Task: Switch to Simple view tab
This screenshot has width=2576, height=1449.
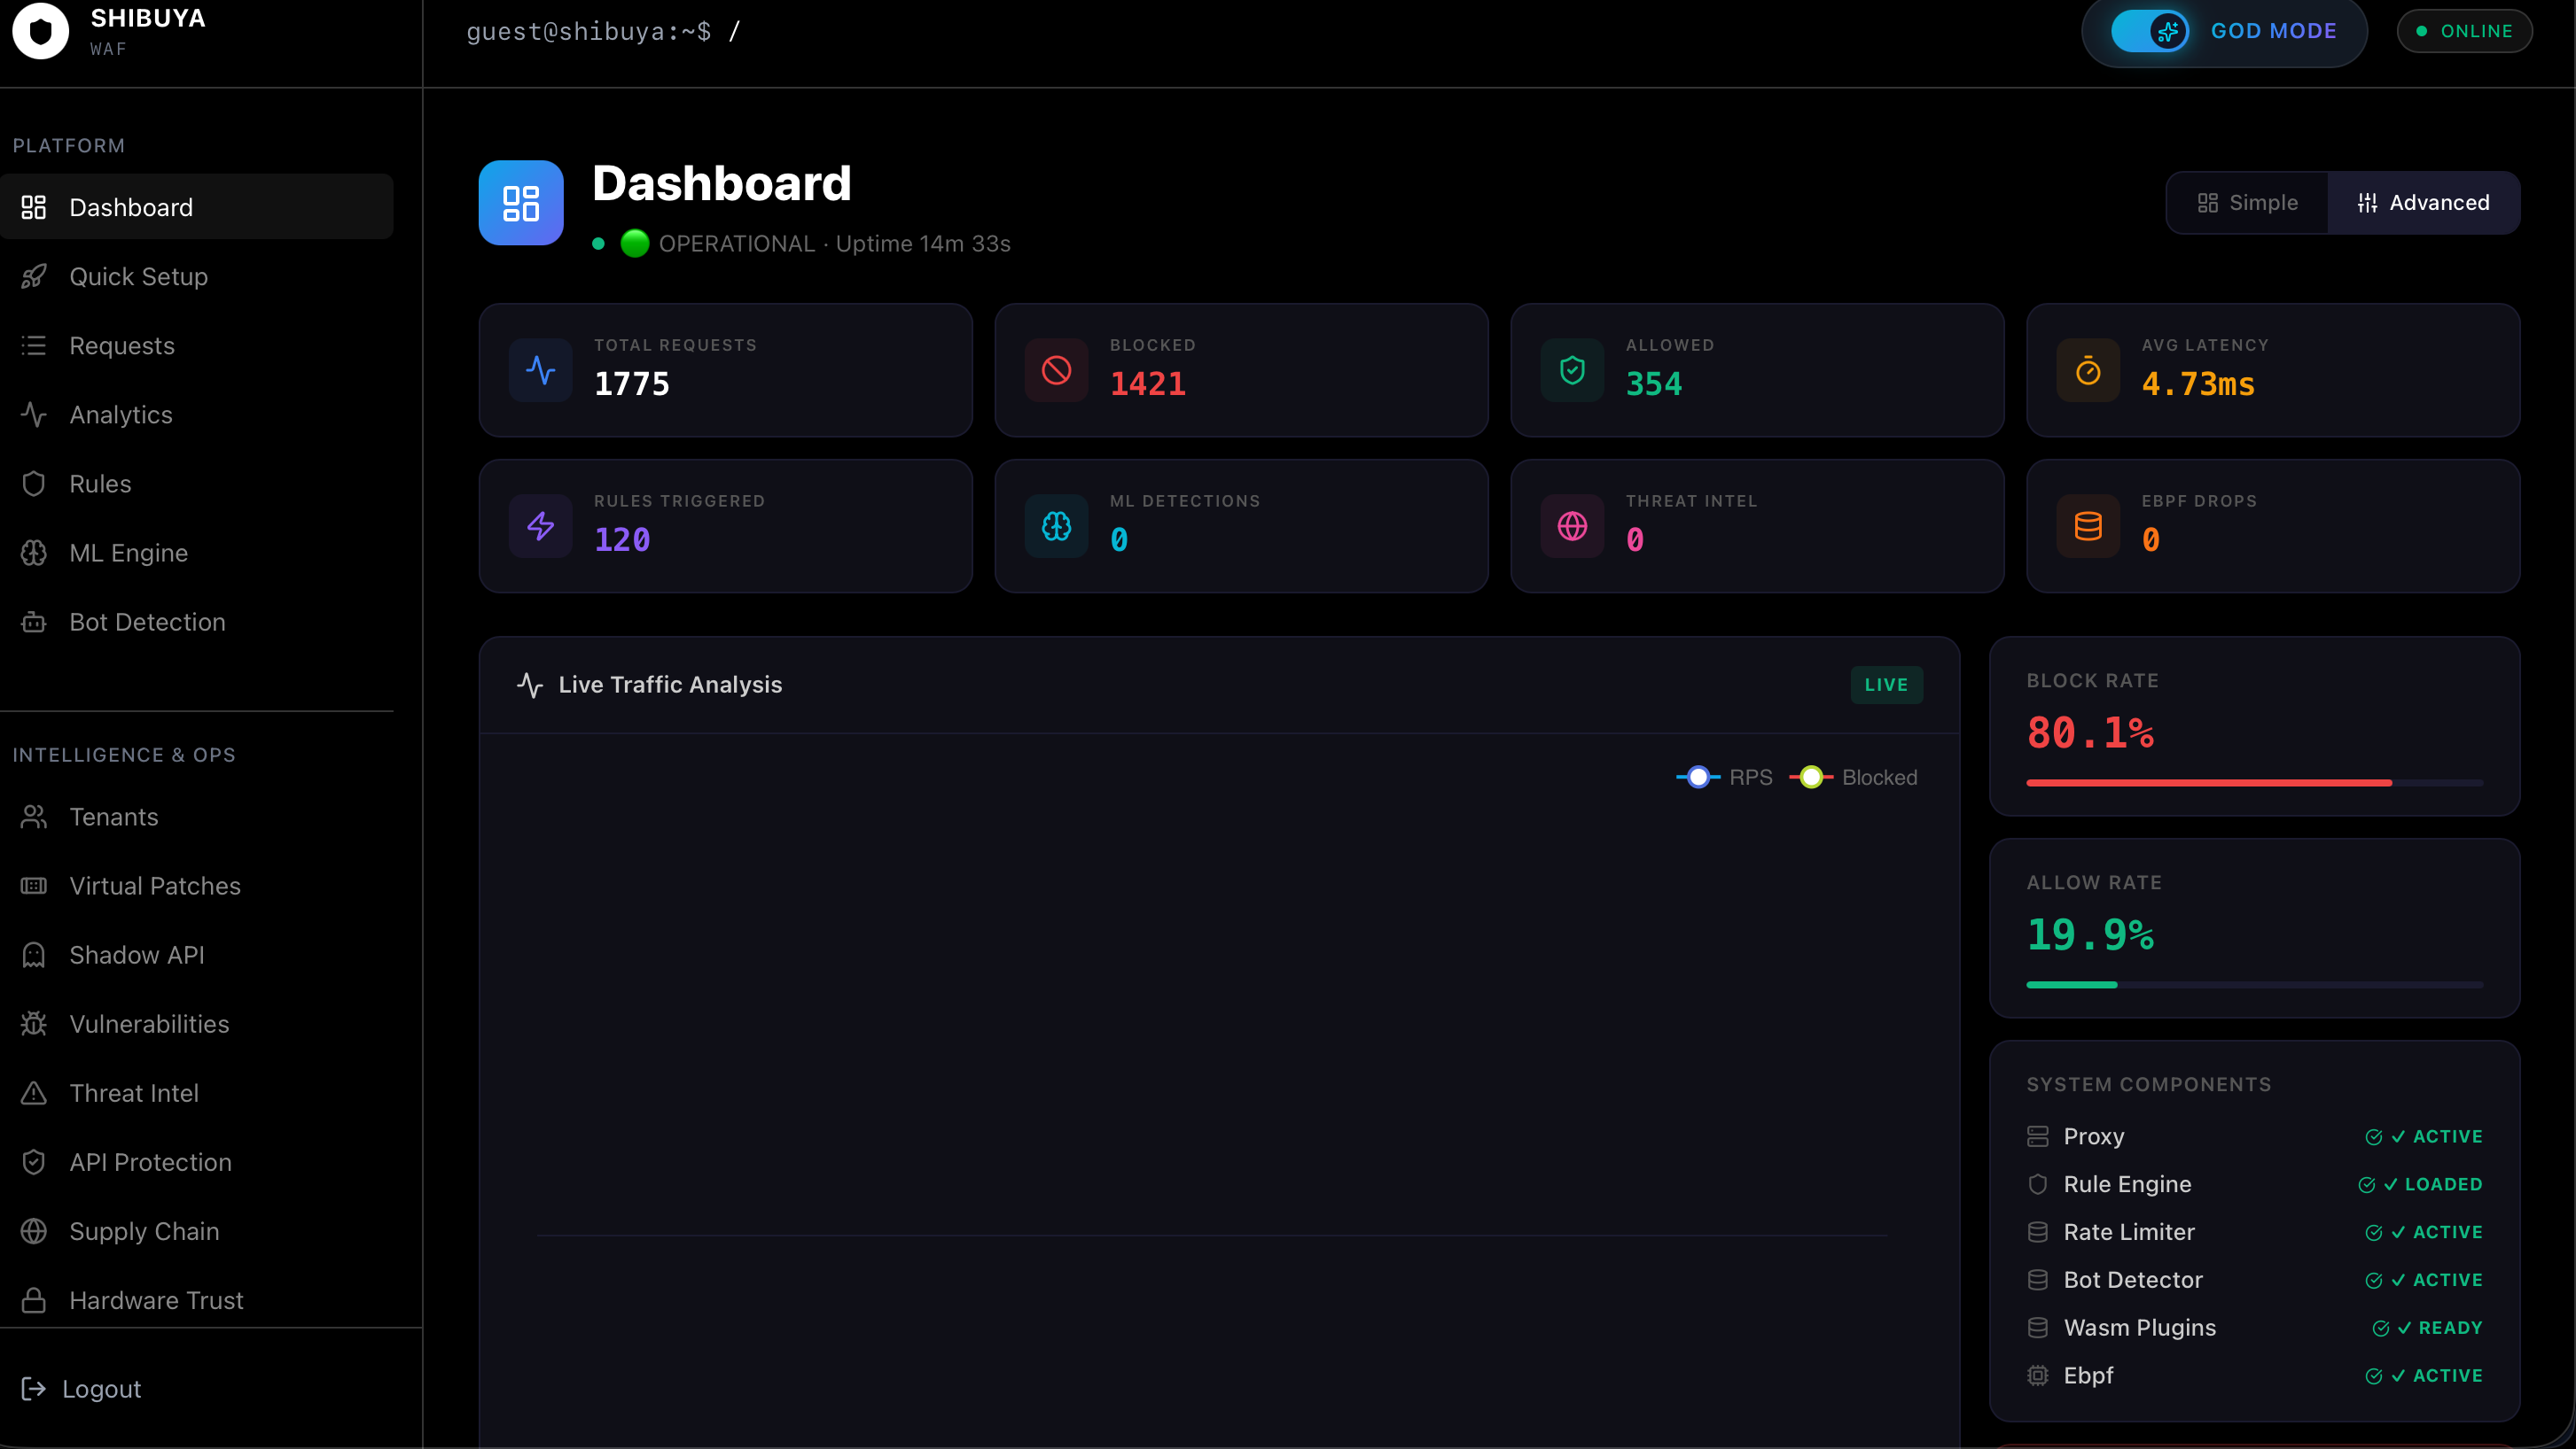Action: [x=2247, y=203]
